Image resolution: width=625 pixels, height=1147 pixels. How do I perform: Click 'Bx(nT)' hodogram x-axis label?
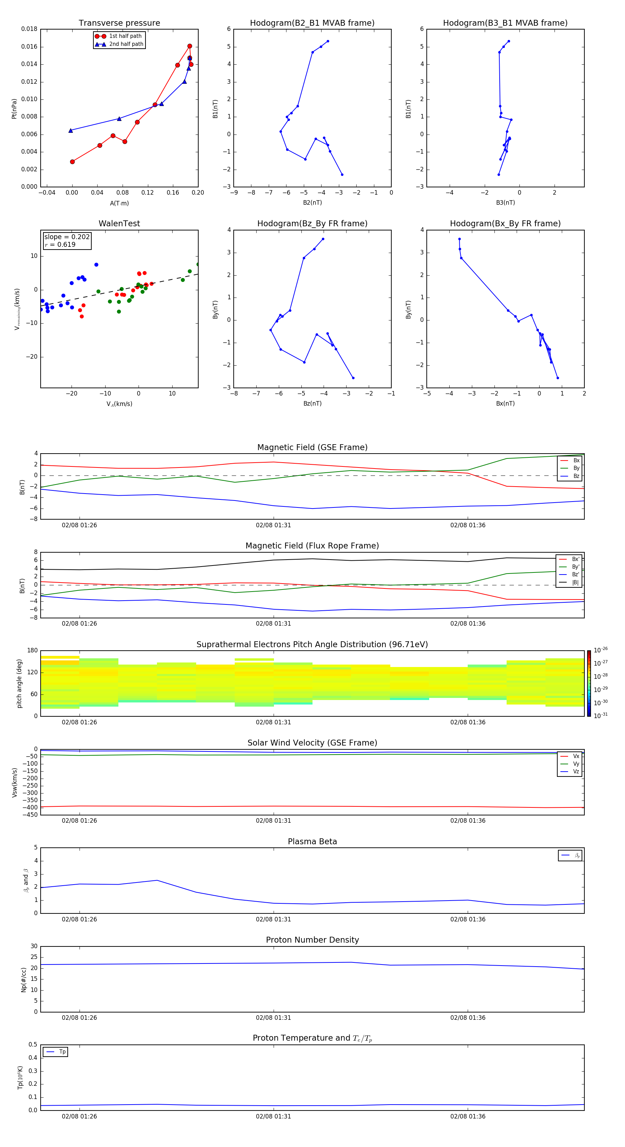(x=505, y=404)
